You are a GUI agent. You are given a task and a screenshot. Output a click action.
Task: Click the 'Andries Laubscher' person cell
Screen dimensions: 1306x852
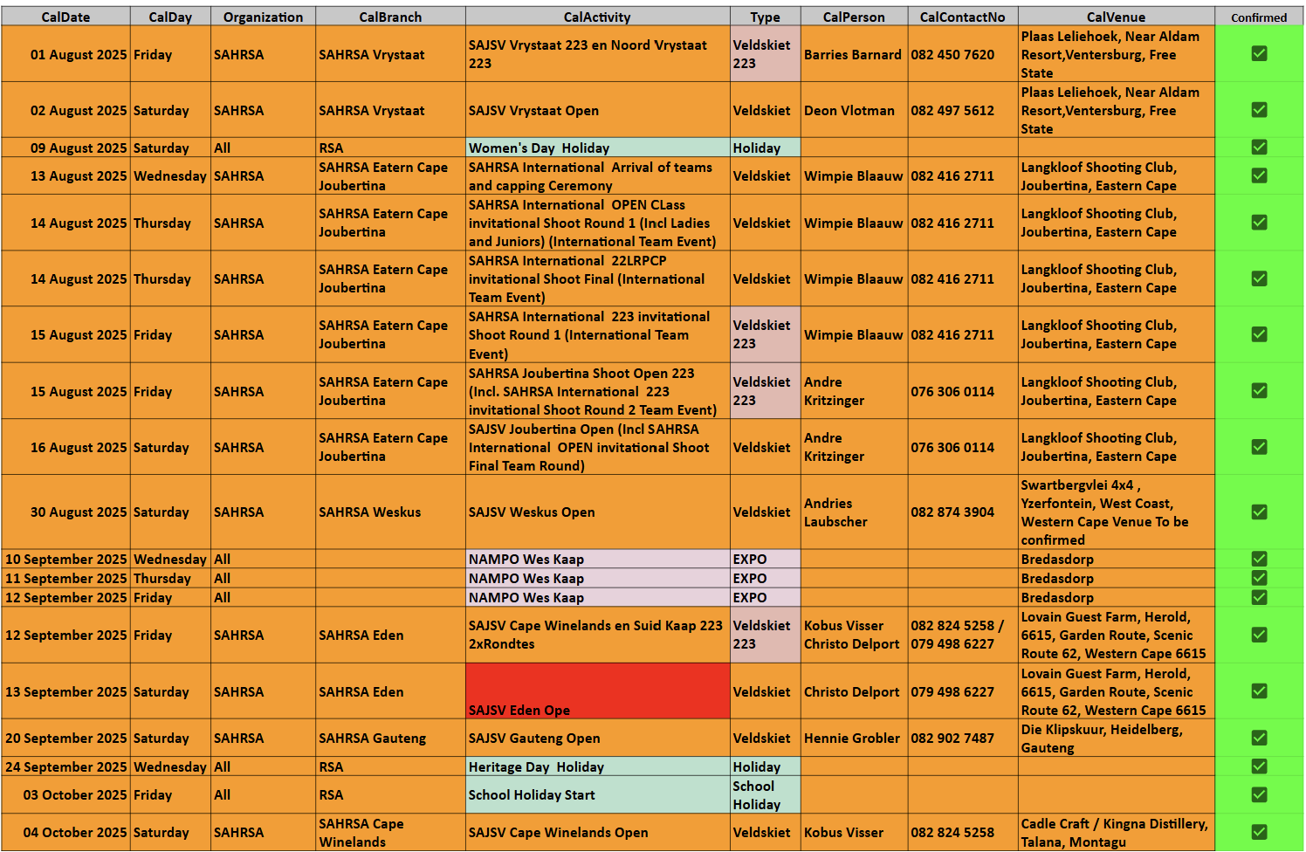[x=854, y=512]
